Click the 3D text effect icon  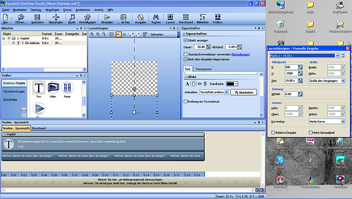pyautogui.click(x=199, y=84)
